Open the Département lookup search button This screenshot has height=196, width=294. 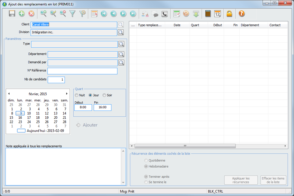pos(121,54)
